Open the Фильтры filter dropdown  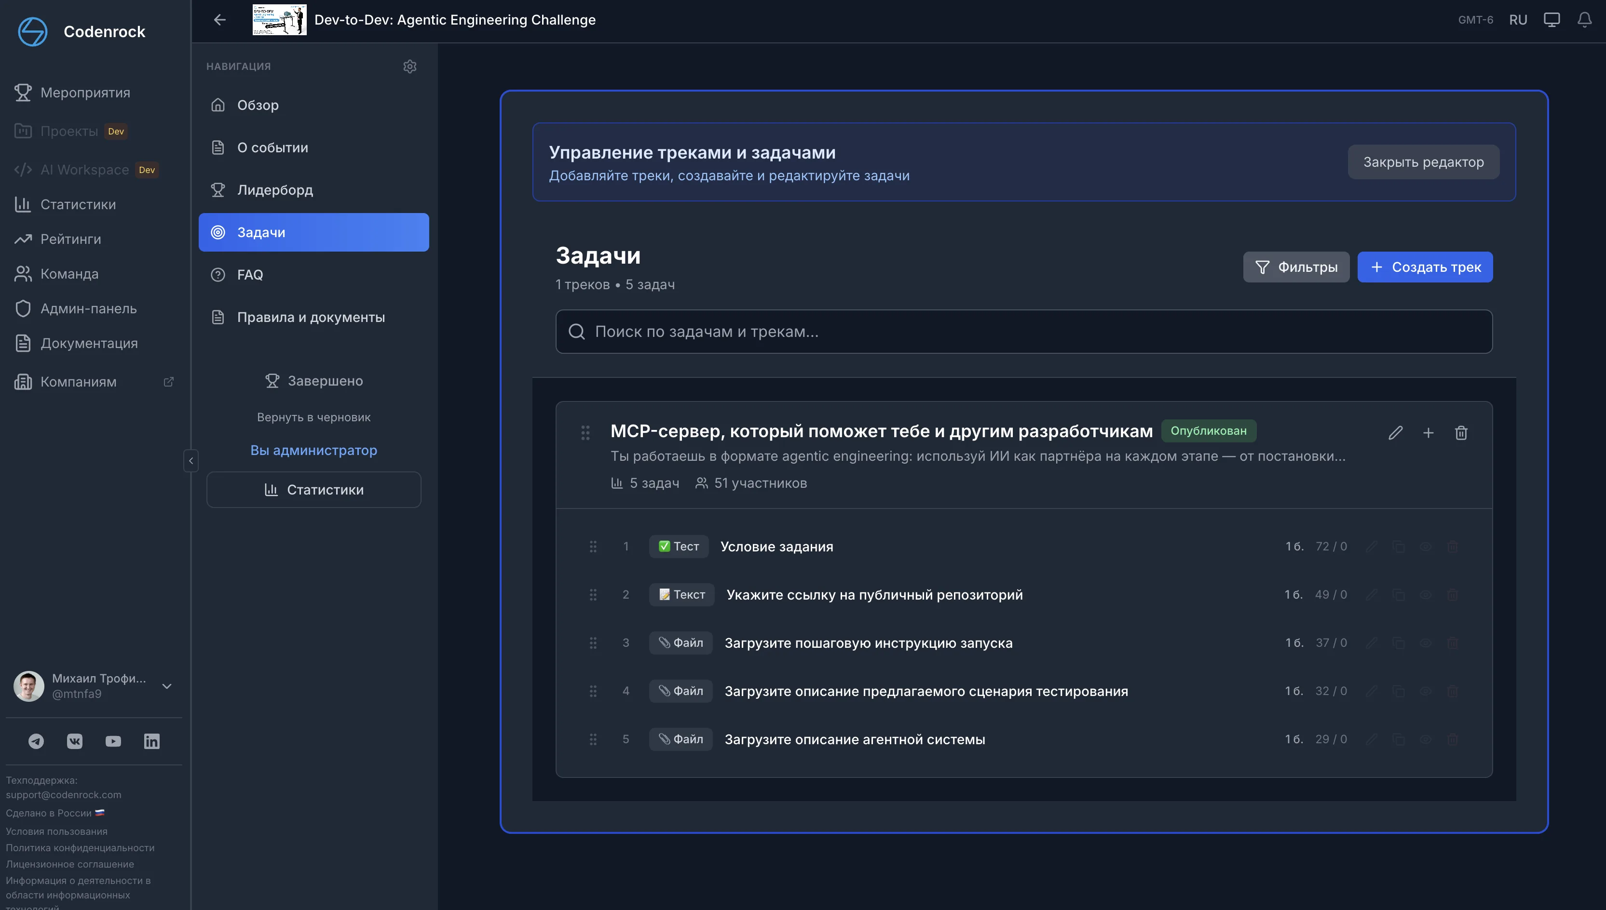coord(1296,268)
